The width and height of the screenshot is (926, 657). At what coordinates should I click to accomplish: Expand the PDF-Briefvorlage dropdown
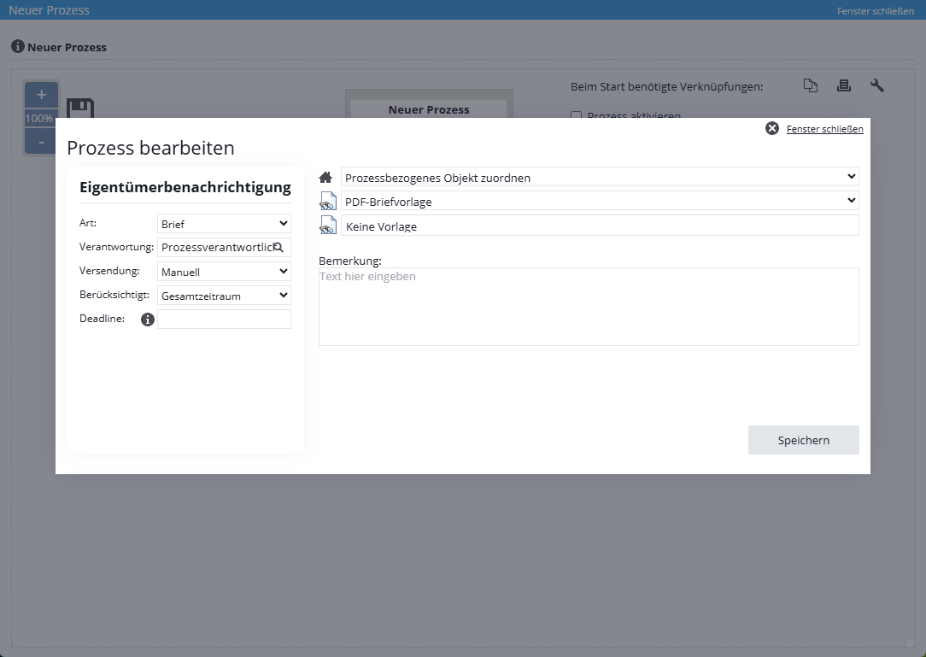599,202
